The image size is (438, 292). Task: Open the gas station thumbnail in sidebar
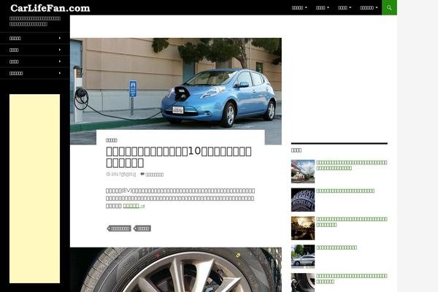point(303,172)
